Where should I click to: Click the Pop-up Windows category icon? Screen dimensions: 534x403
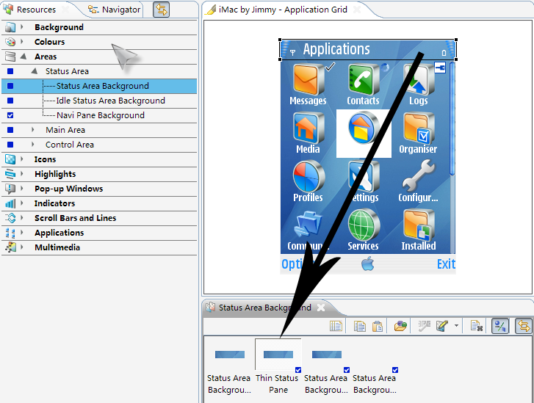pyautogui.click(x=10, y=189)
